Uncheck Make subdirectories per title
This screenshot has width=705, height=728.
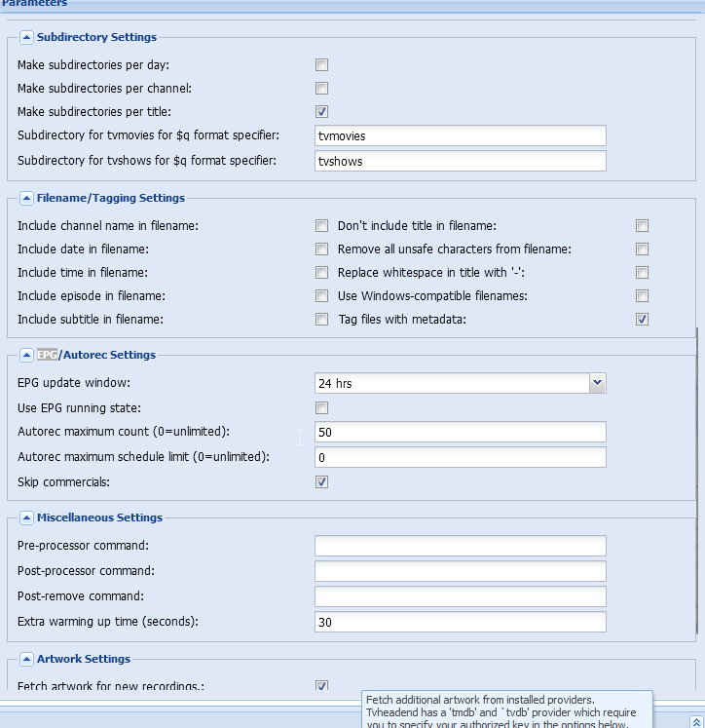pyautogui.click(x=321, y=111)
